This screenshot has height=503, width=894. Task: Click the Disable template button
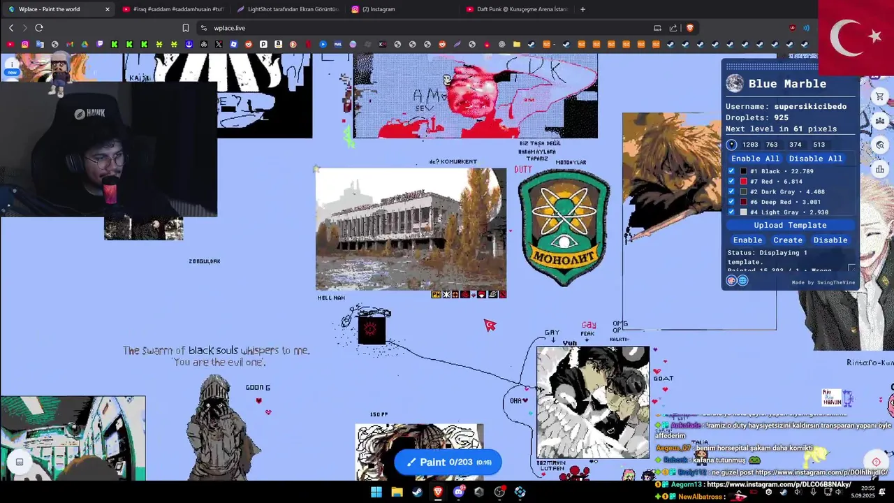click(830, 240)
